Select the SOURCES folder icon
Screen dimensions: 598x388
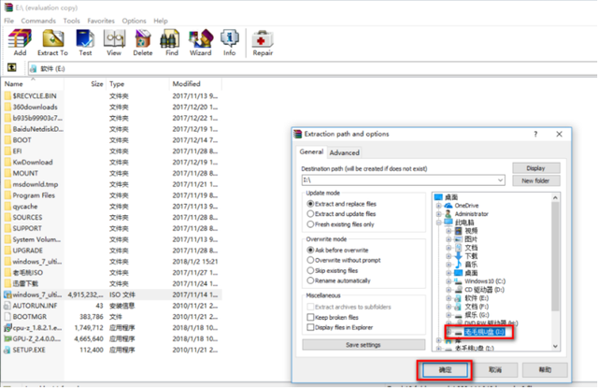point(7,218)
